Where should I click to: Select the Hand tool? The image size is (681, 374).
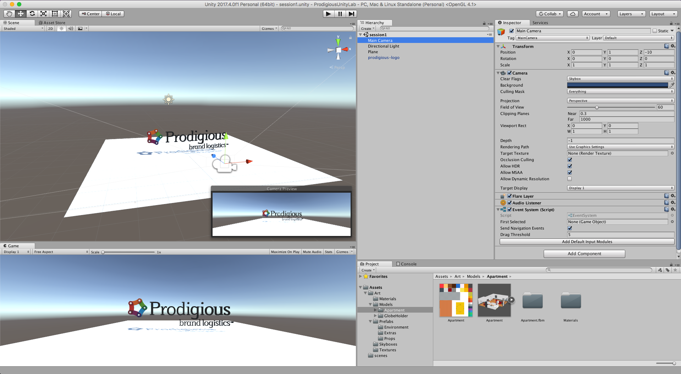tap(9, 14)
